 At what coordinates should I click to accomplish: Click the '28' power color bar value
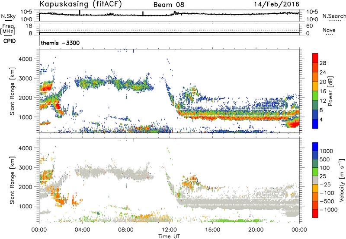tap(323, 63)
